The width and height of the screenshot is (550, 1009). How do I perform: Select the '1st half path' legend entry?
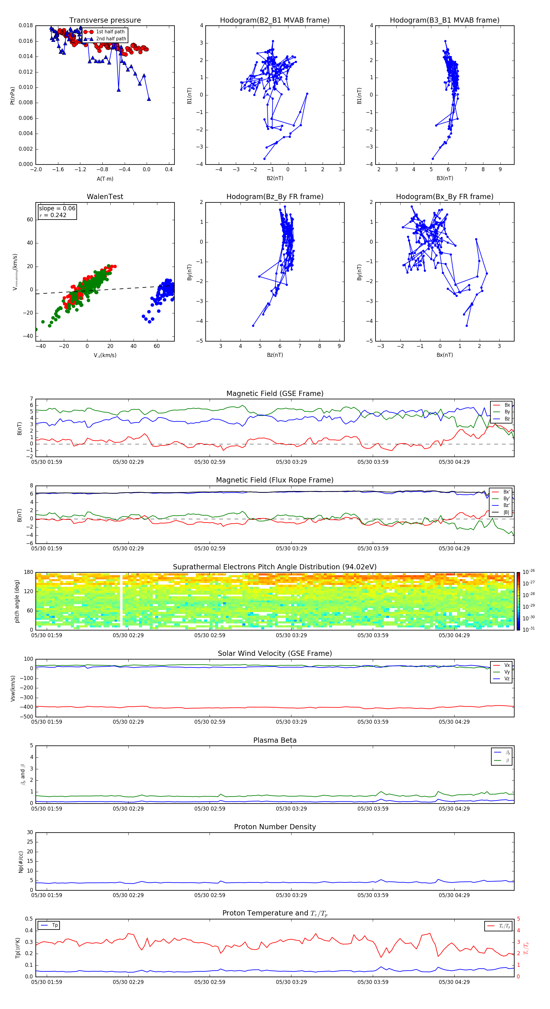[x=105, y=32]
